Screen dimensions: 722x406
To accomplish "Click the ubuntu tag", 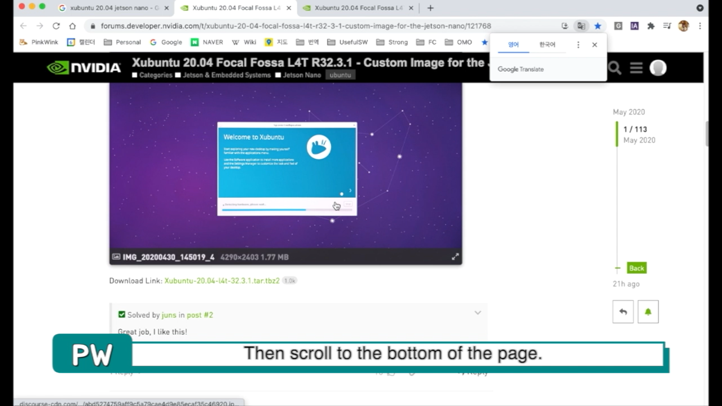I will coord(340,75).
